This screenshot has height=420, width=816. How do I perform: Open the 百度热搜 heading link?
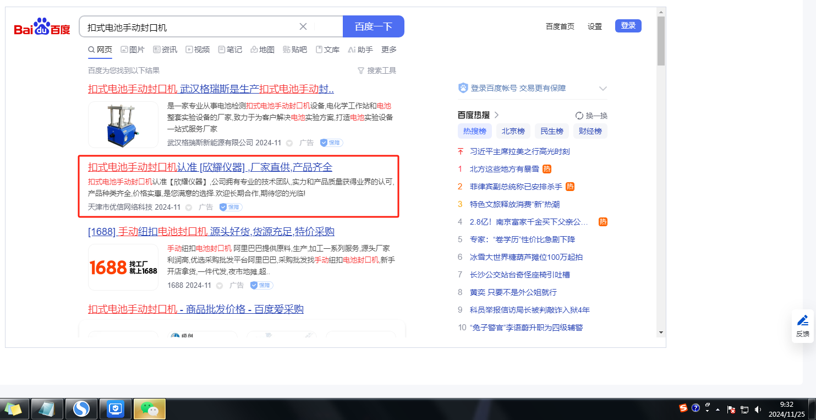[478, 115]
